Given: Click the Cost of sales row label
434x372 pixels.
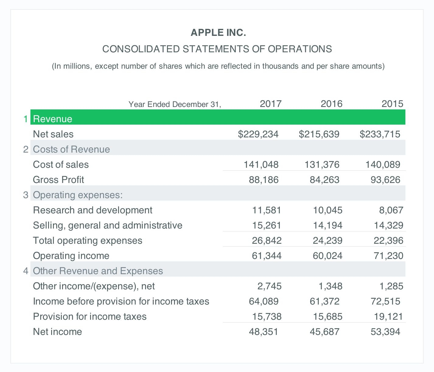Looking at the screenshot, I should [61, 164].
